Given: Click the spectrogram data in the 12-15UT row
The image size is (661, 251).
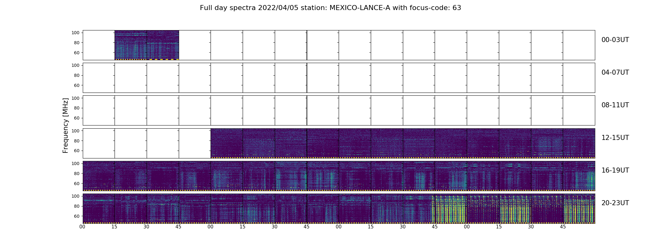Looking at the screenshot, I should [403, 143].
